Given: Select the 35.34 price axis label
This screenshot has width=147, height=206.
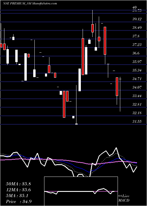Looking at the screenshot, I should pos(137,70).
